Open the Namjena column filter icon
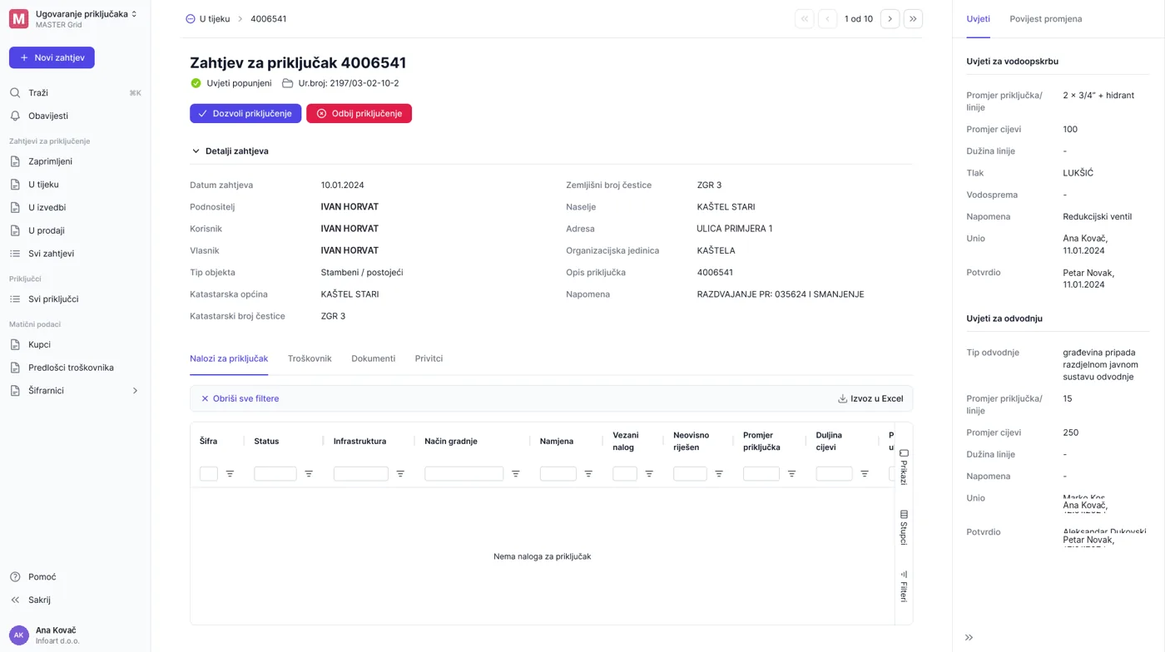 (588, 473)
